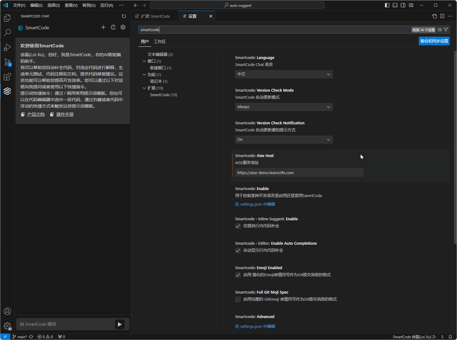Switch to the 工作区 settings tab
The image size is (457, 340).
click(x=160, y=41)
